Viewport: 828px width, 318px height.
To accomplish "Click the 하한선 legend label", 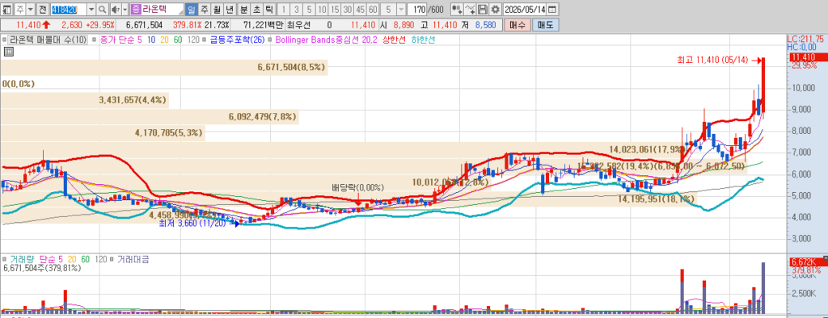I will (x=424, y=40).
